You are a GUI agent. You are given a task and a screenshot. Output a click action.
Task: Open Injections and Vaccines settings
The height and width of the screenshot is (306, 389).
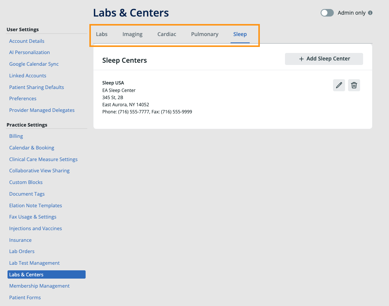(35, 228)
